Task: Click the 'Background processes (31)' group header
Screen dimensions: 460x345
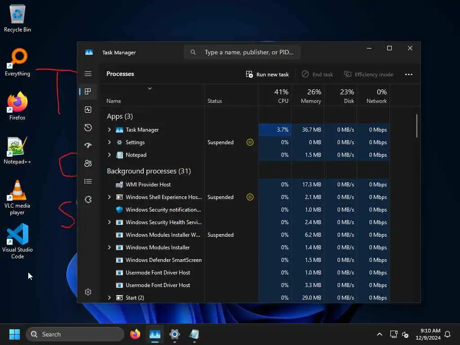Action: click(149, 171)
